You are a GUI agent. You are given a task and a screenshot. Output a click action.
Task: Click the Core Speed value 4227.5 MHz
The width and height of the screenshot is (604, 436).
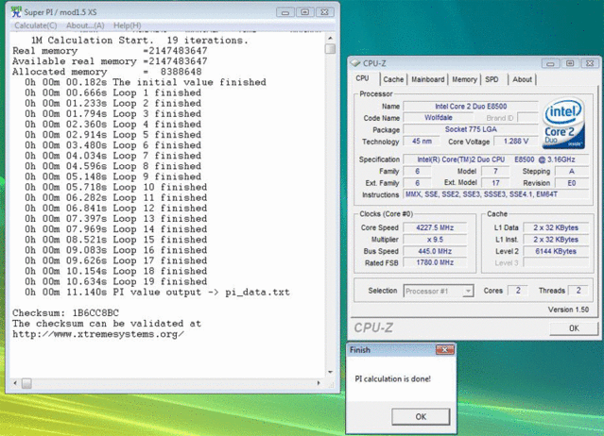(435, 227)
